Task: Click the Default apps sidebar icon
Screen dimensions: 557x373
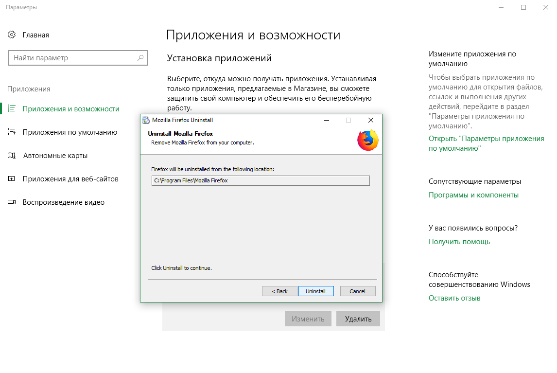Action: 12,132
